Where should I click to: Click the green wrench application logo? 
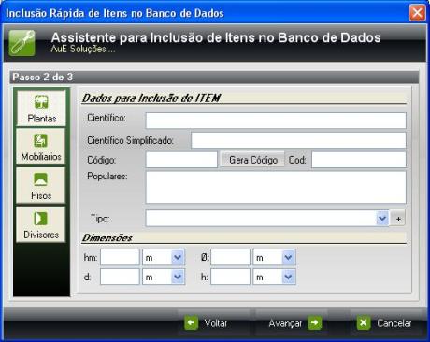click(x=21, y=43)
